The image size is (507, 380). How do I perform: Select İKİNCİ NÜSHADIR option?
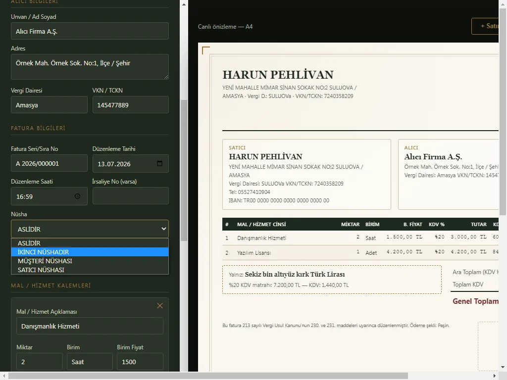tap(90, 252)
